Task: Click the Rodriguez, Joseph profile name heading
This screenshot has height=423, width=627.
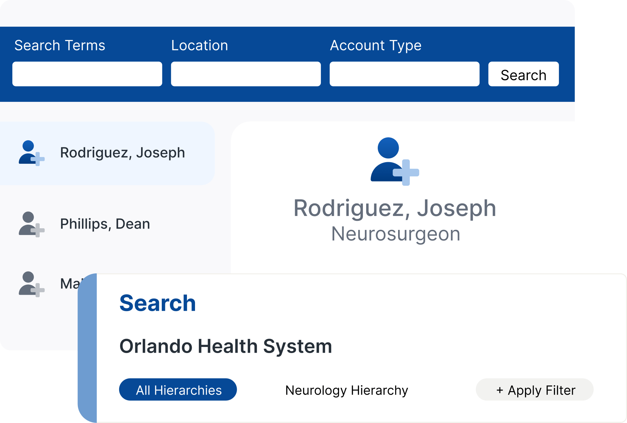Action: tap(395, 208)
